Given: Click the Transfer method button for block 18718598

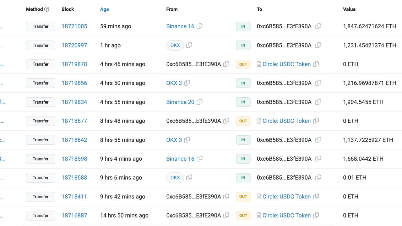Looking at the screenshot, I should 41,159.
